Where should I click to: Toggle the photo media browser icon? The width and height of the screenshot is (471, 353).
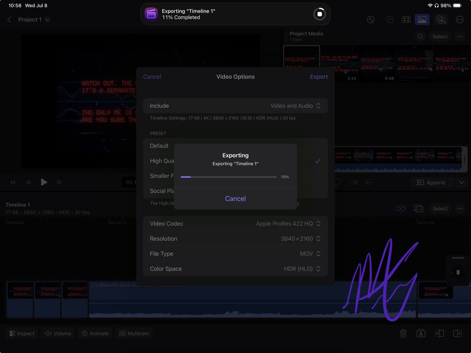click(x=422, y=20)
